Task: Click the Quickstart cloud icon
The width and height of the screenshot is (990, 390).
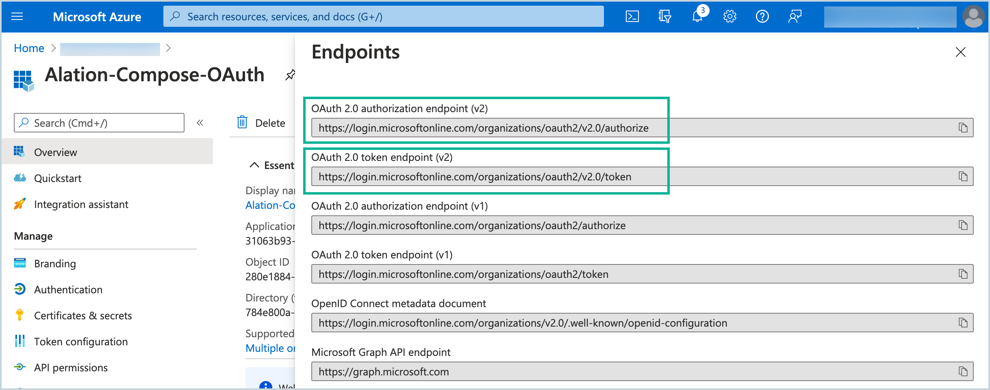Action: tap(20, 178)
